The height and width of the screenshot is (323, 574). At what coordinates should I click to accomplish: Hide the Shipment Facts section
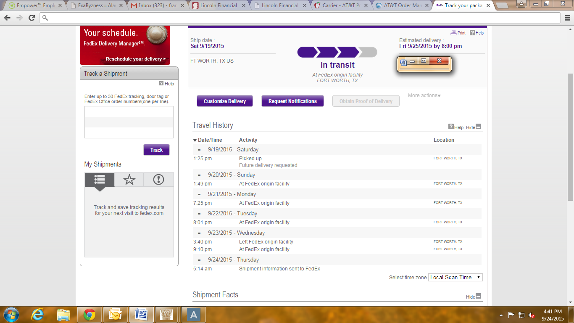[x=474, y=297]
